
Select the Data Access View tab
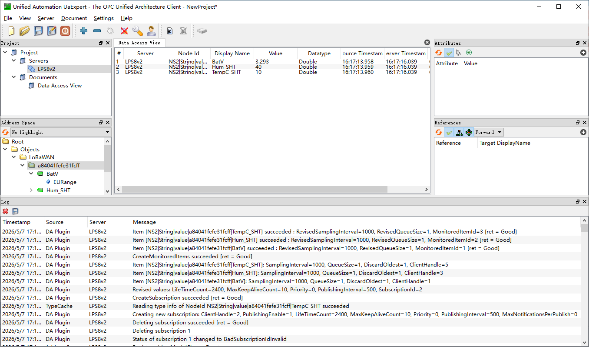point(139,43)
